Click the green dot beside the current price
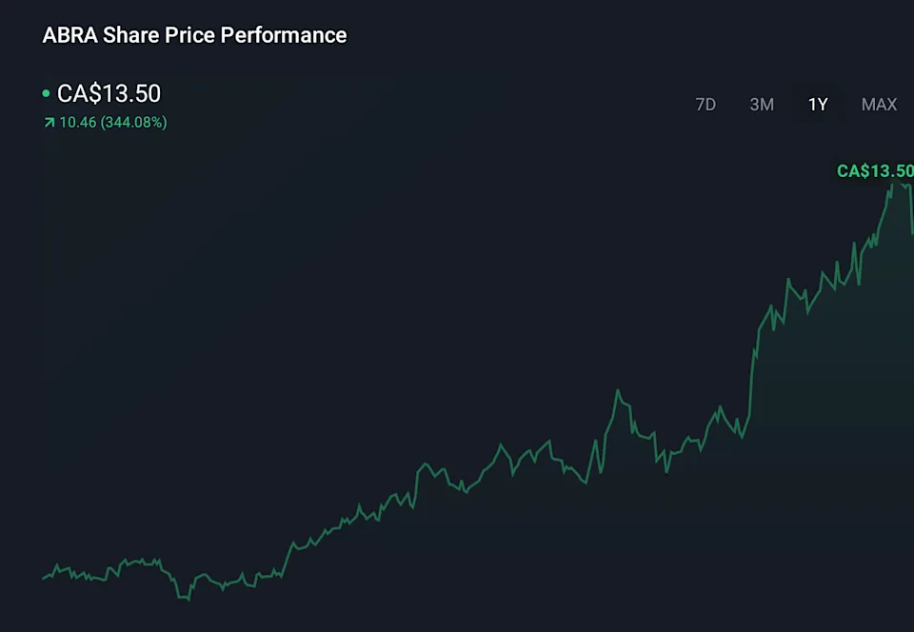Screen dimensions: 914x632 (x=46, y=93)
